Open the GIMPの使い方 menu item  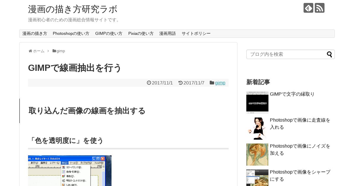[109, 34]
